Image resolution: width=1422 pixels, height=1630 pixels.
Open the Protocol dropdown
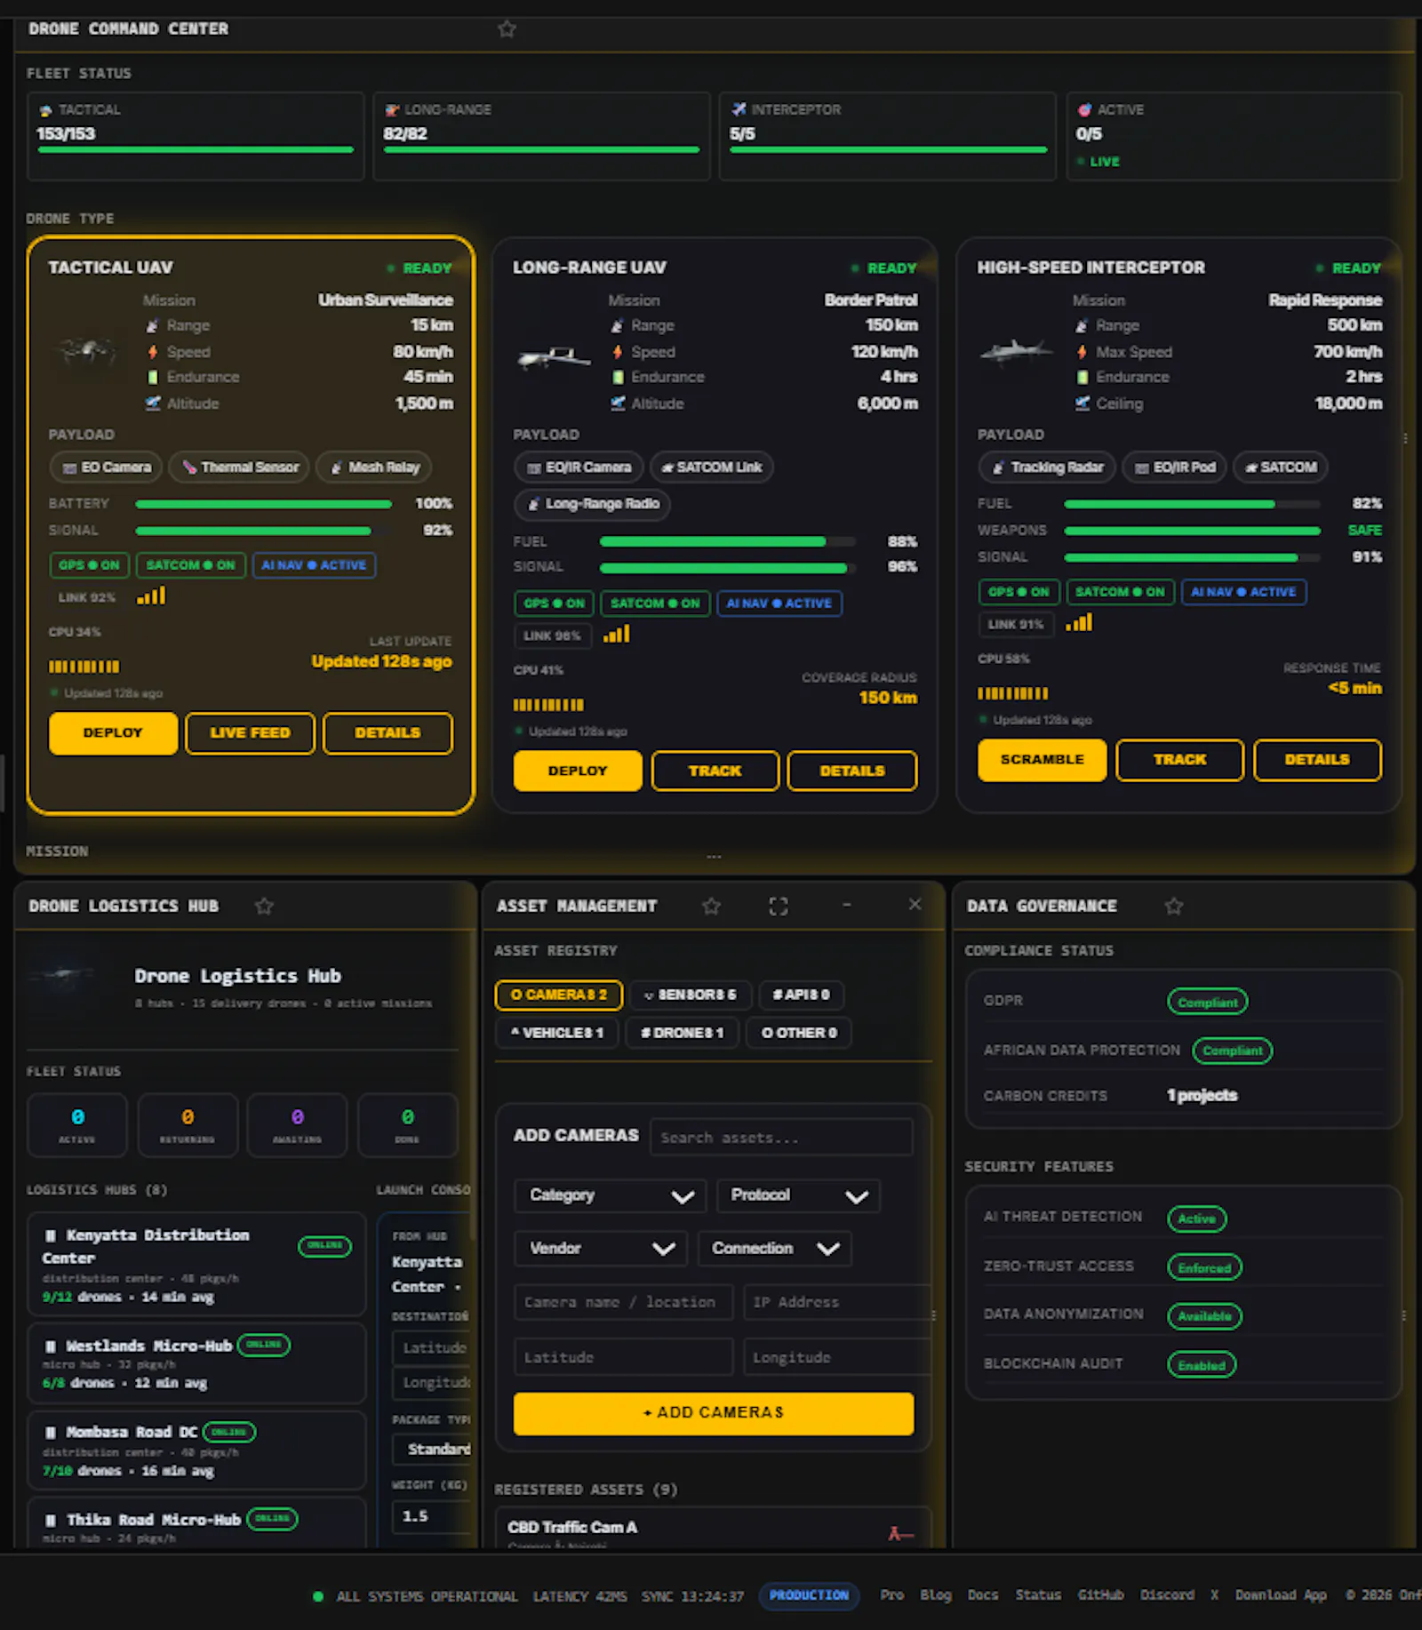[x=798, y=1195]
